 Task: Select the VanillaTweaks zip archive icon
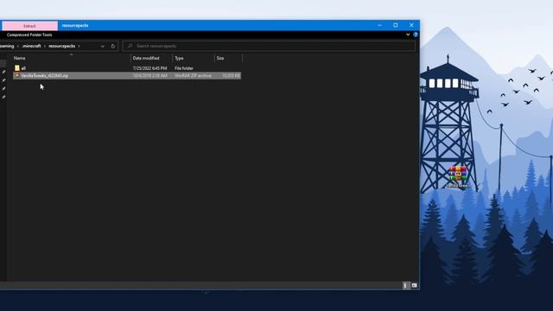point(17,75)
